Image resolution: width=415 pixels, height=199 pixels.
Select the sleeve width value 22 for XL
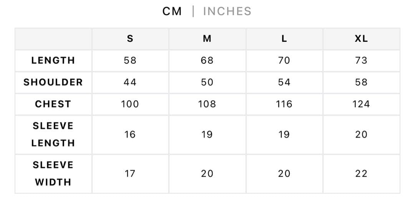361,174
